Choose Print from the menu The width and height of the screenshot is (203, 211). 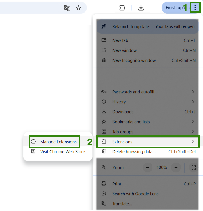148,184
